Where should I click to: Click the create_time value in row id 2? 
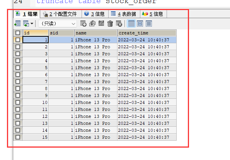coord(143,47)
